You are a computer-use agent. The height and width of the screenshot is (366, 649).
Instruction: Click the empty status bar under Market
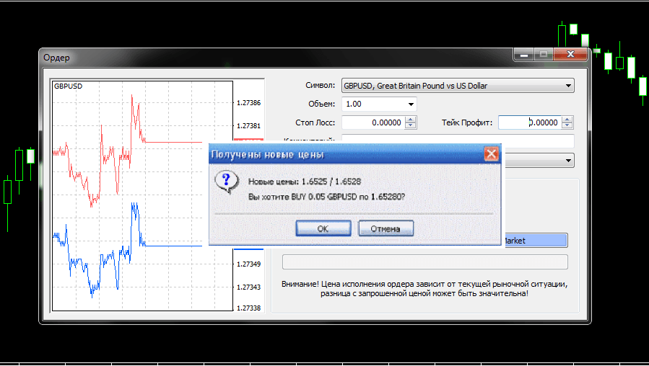pos(424,262)
